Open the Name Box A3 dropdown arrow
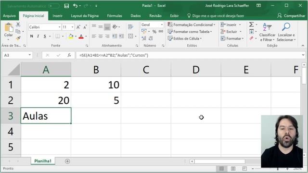Viewport: 308px width, 173px height. (x=29, y=55)
